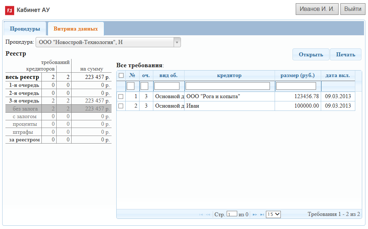Select the 3-я очередь row in Реестр

tap(58, 101)
